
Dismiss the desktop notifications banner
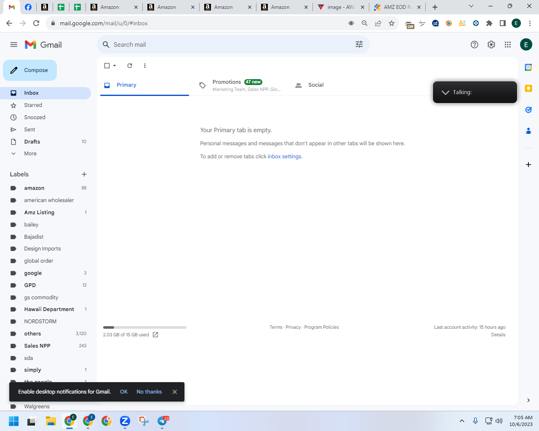tap(175, 392)
